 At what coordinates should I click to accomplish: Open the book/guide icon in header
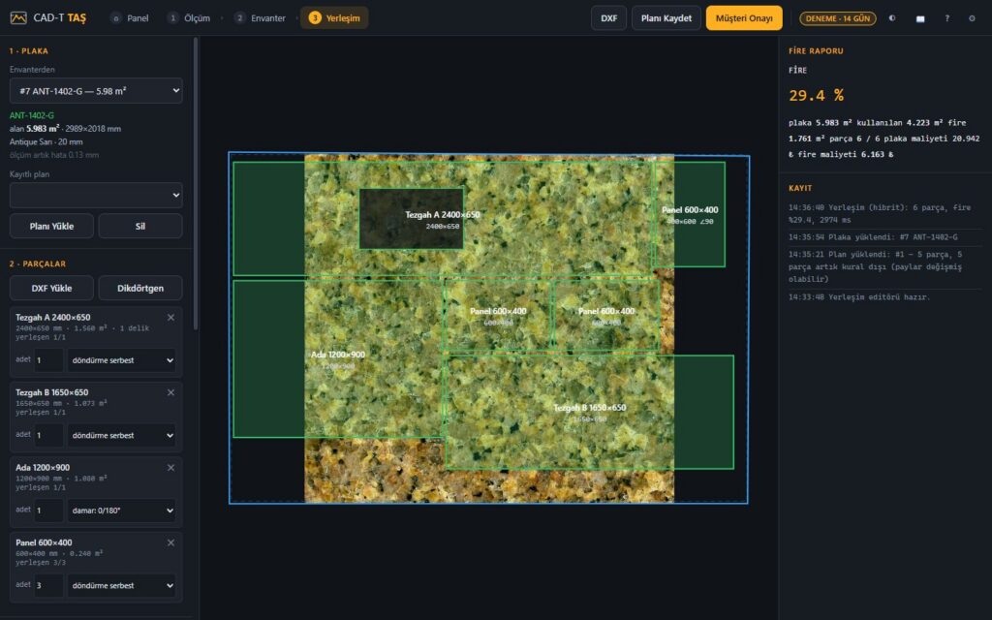920,18
